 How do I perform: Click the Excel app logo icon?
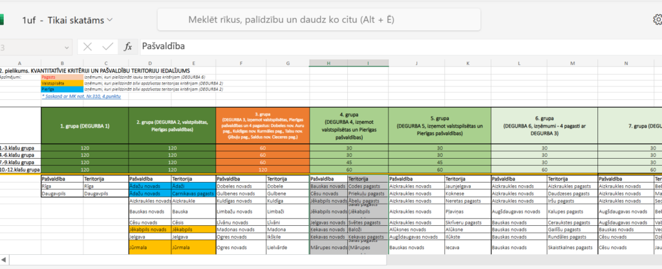(x=3, y=19)
